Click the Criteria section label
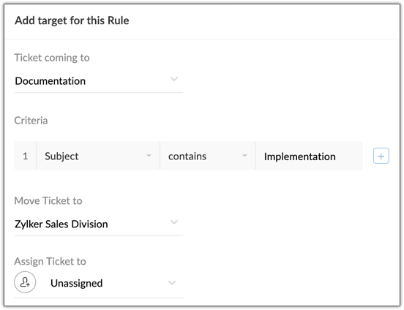Screen dimensions: 404x310 tap(31, 121)
